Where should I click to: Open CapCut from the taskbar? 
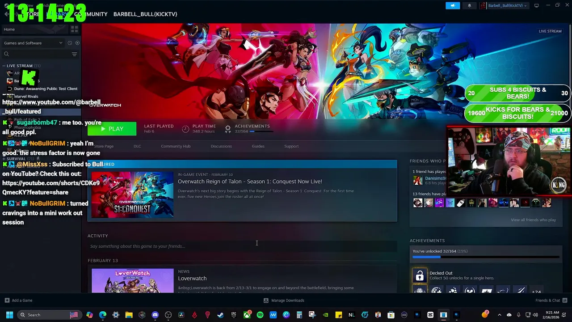430,315
